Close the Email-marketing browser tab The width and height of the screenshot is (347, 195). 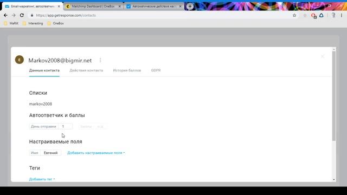pyautogui.click(x=59, y=6)
